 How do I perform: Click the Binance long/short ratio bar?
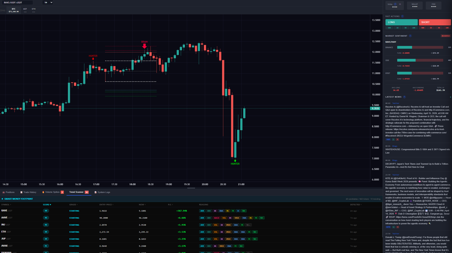421,47
